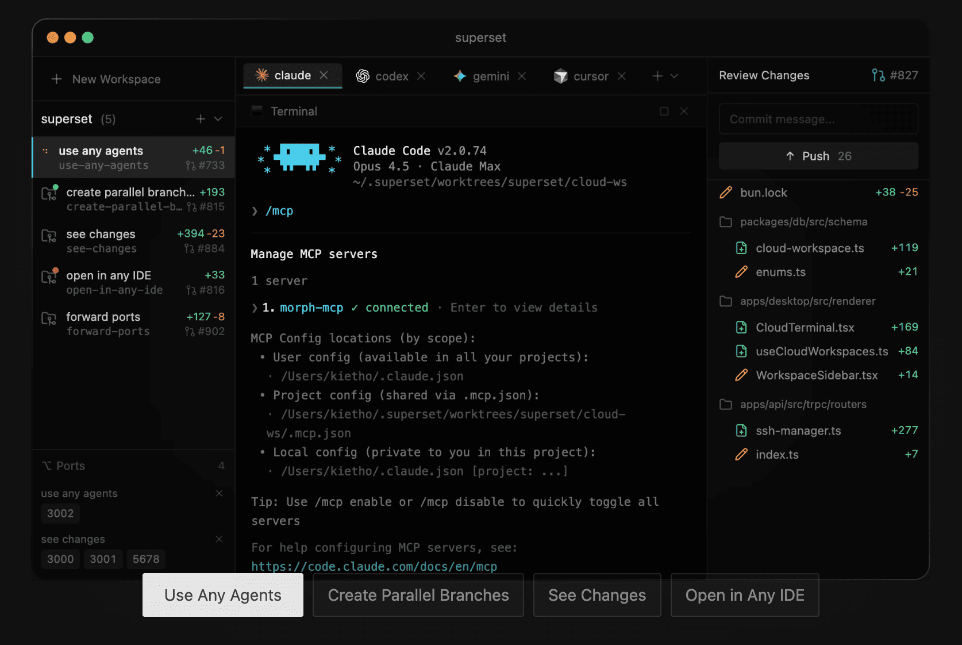The height and width of the screenshot is (645, 962).
Task: Add a workspace to superset project
Action: 201,119
